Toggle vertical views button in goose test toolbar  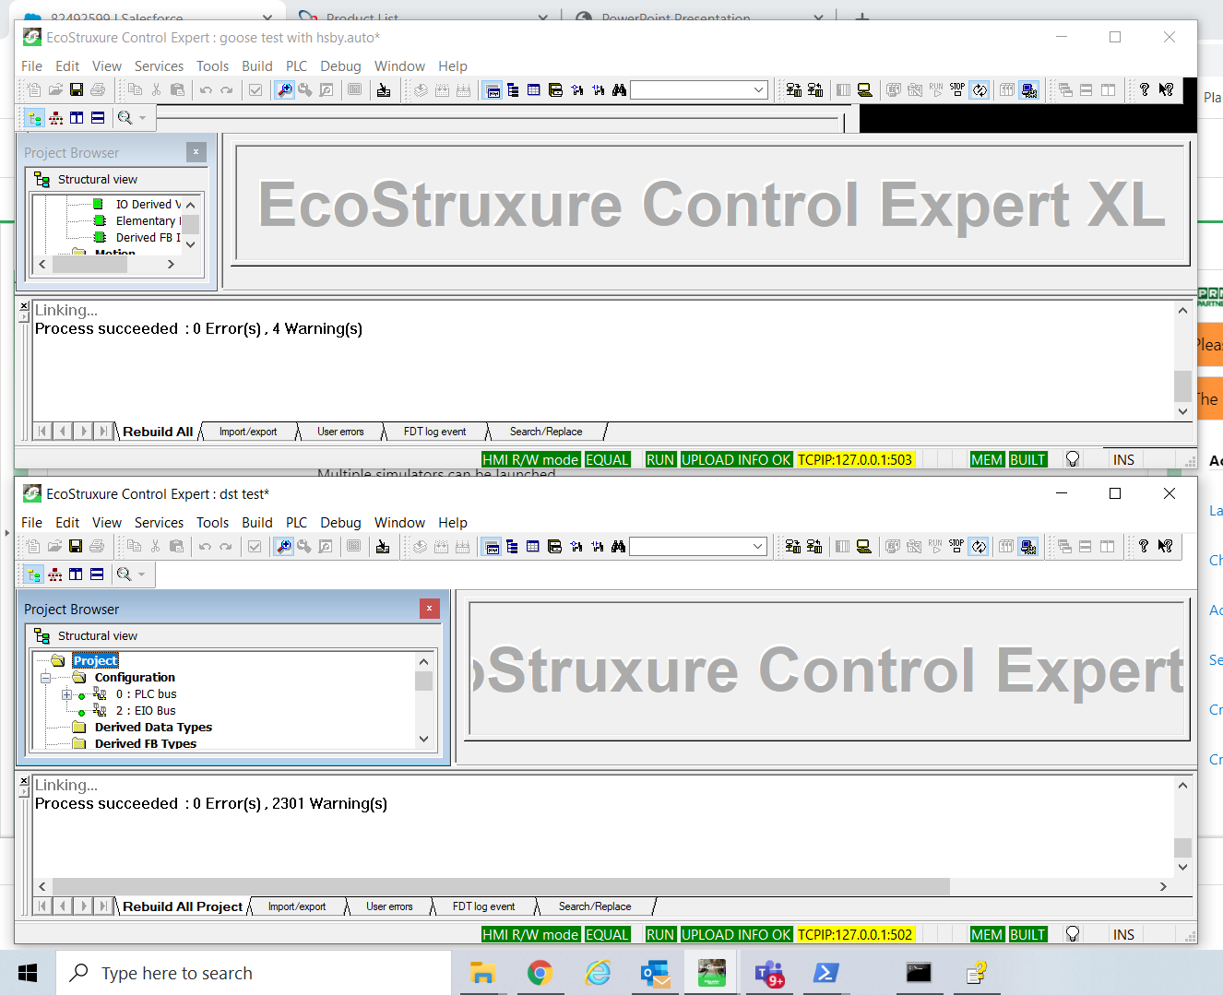click(x=77, y=117)
